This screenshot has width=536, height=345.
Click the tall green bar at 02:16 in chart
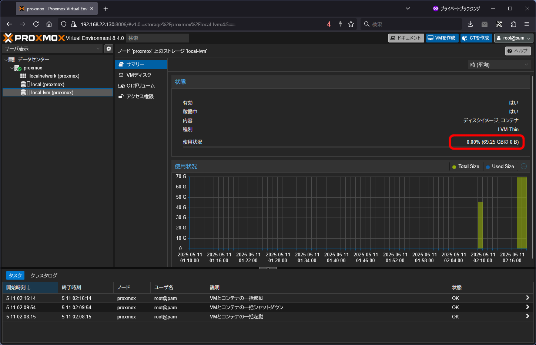pyautogui.click(x=522, y=213)
